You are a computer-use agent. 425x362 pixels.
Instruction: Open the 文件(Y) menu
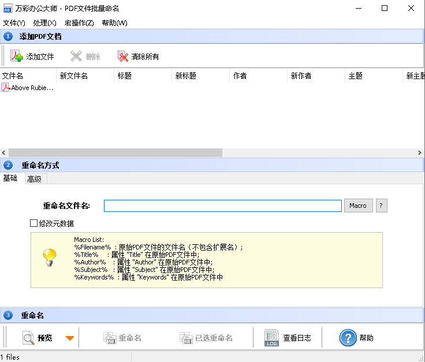(14, 23)
